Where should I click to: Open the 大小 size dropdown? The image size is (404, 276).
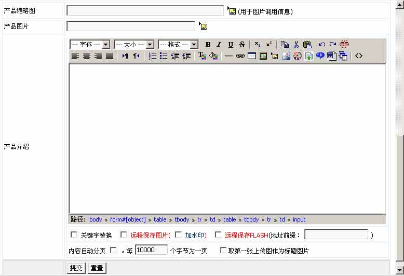pos(134,45)
